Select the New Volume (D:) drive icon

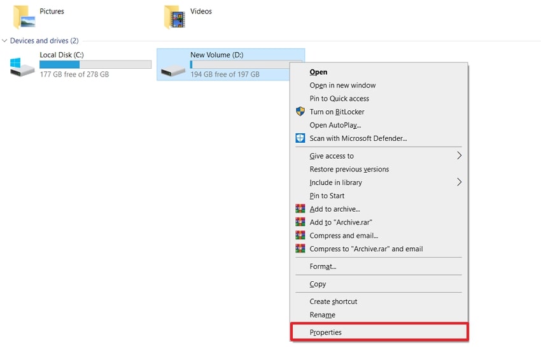[x=173, y=69]
